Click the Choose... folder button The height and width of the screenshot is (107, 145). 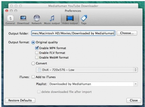(127, 33)
